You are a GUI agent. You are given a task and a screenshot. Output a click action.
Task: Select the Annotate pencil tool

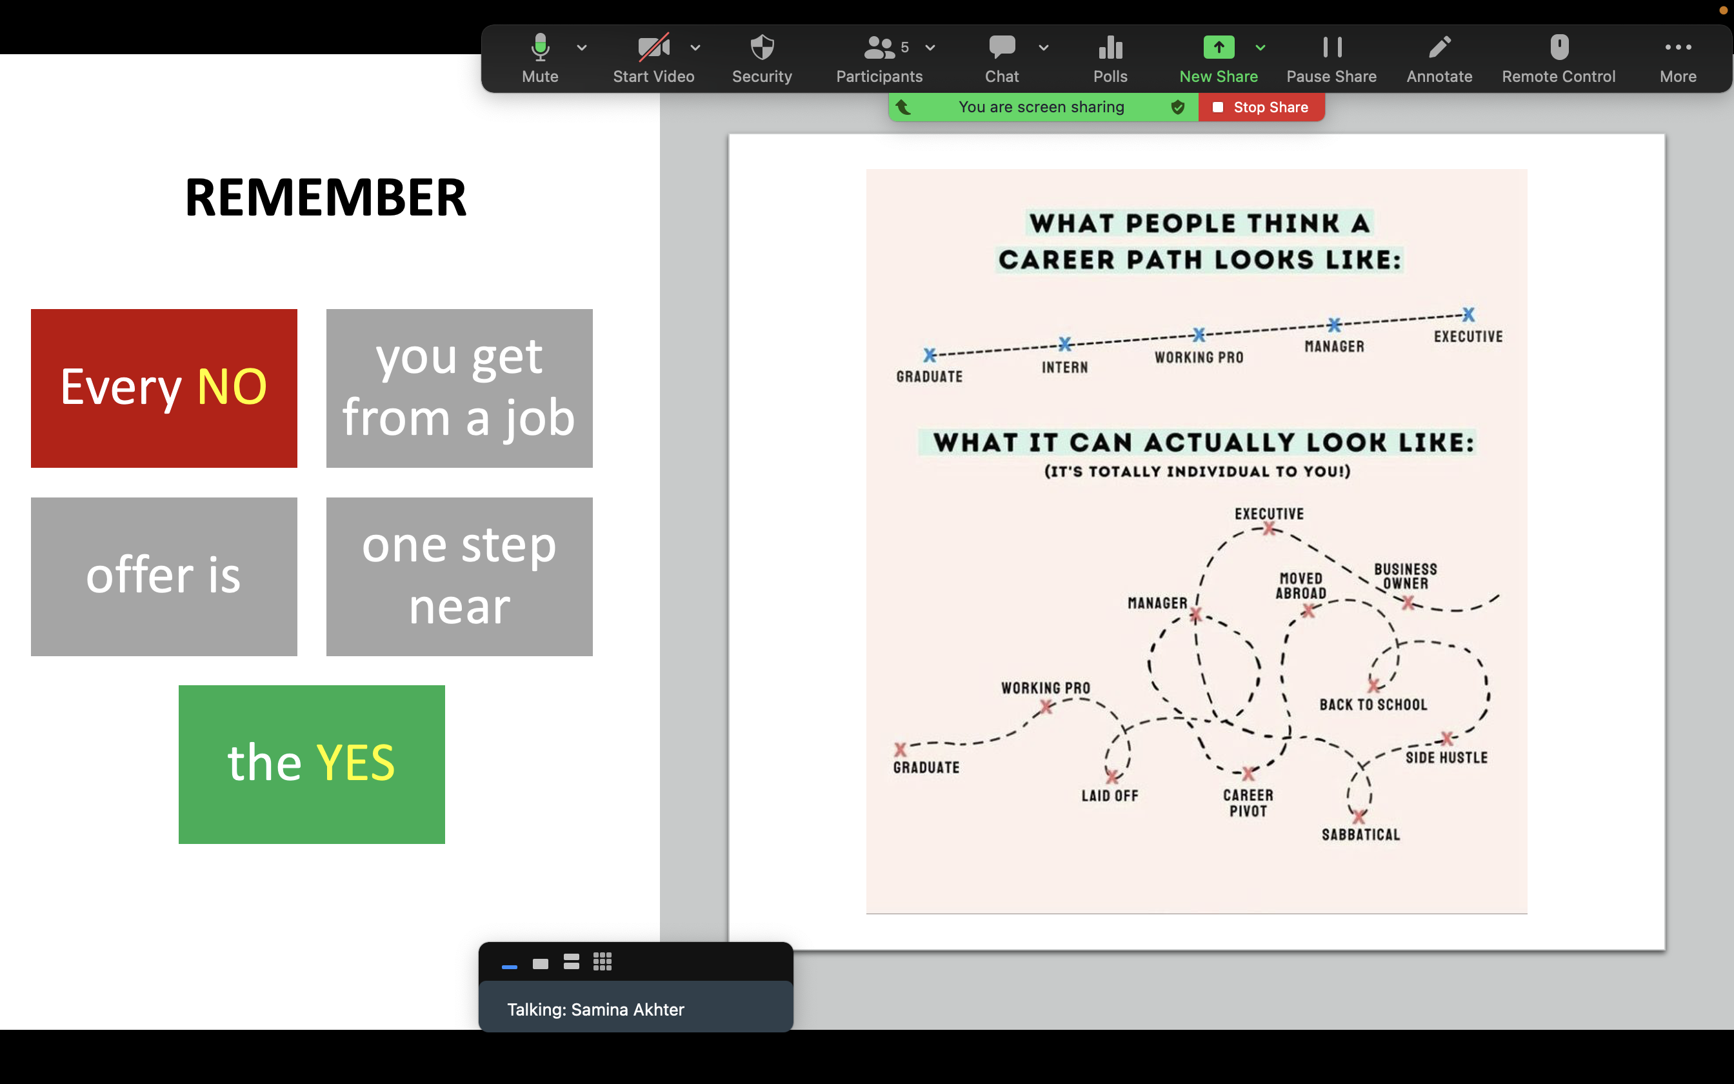[x=1439, y=57]
